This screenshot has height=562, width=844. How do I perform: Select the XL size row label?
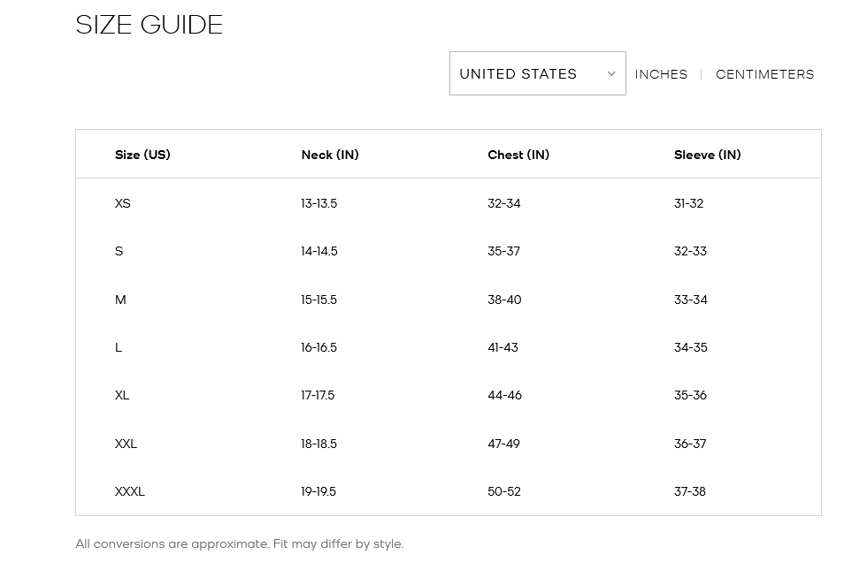[122, 395]
